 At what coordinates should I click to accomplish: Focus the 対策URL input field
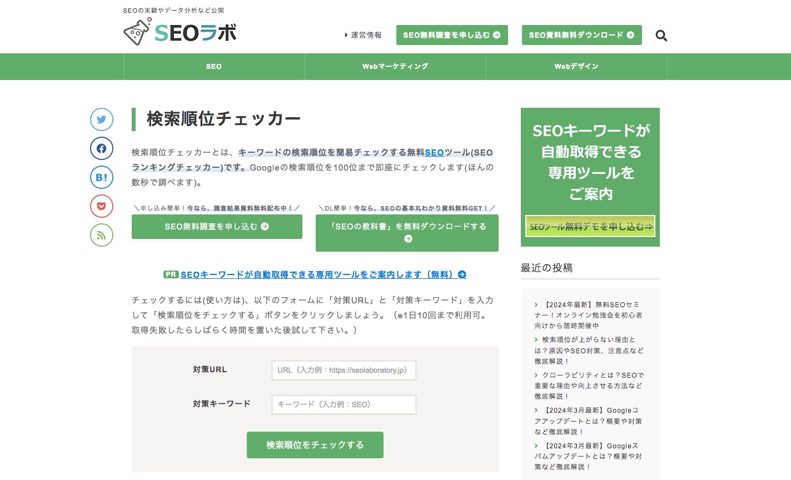coord(344,370)
